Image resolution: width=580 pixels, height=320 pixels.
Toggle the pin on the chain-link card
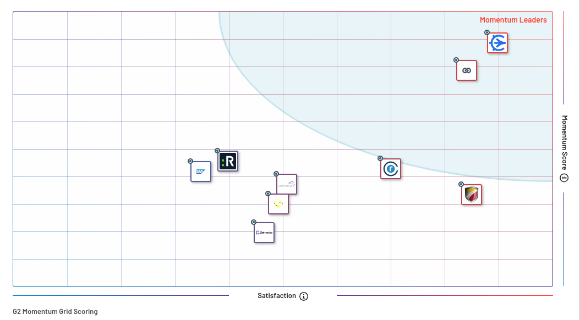coord(456,59)
